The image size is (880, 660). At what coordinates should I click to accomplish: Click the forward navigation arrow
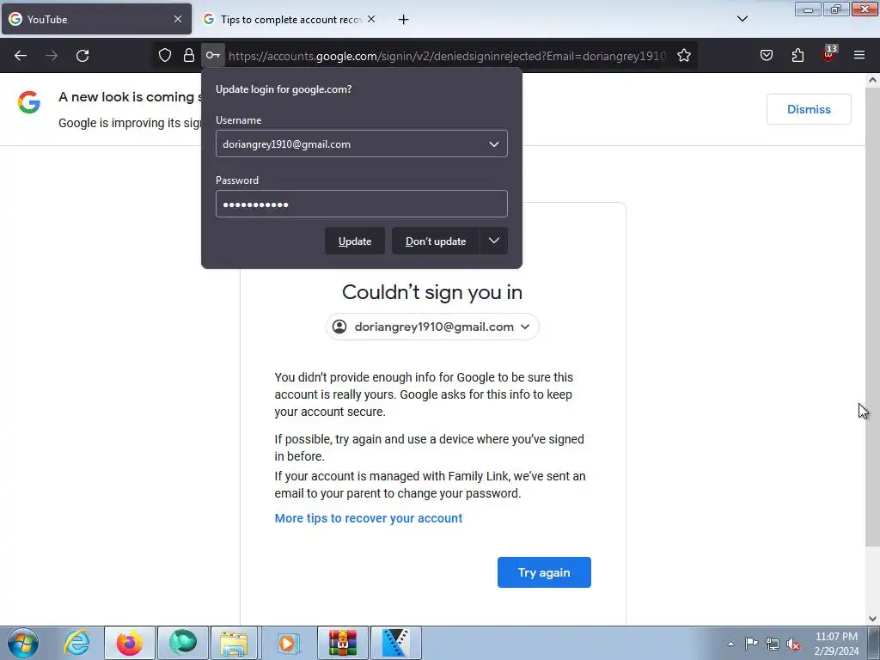click(52, 56)
